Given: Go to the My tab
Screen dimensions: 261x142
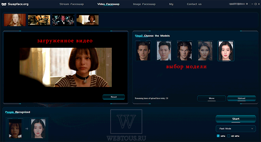Looking at the screenshot, I should 171,4.
